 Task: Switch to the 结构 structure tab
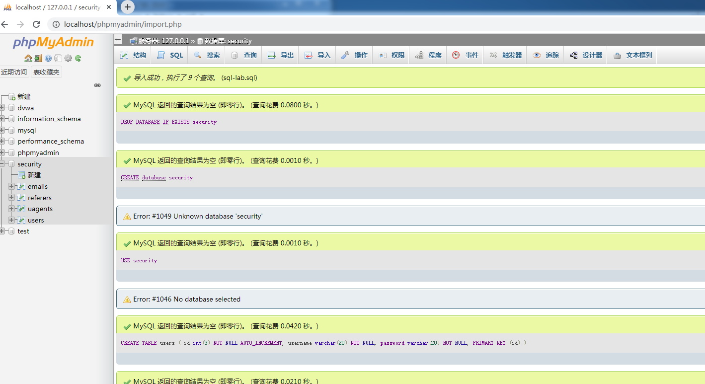click(132, 55)
